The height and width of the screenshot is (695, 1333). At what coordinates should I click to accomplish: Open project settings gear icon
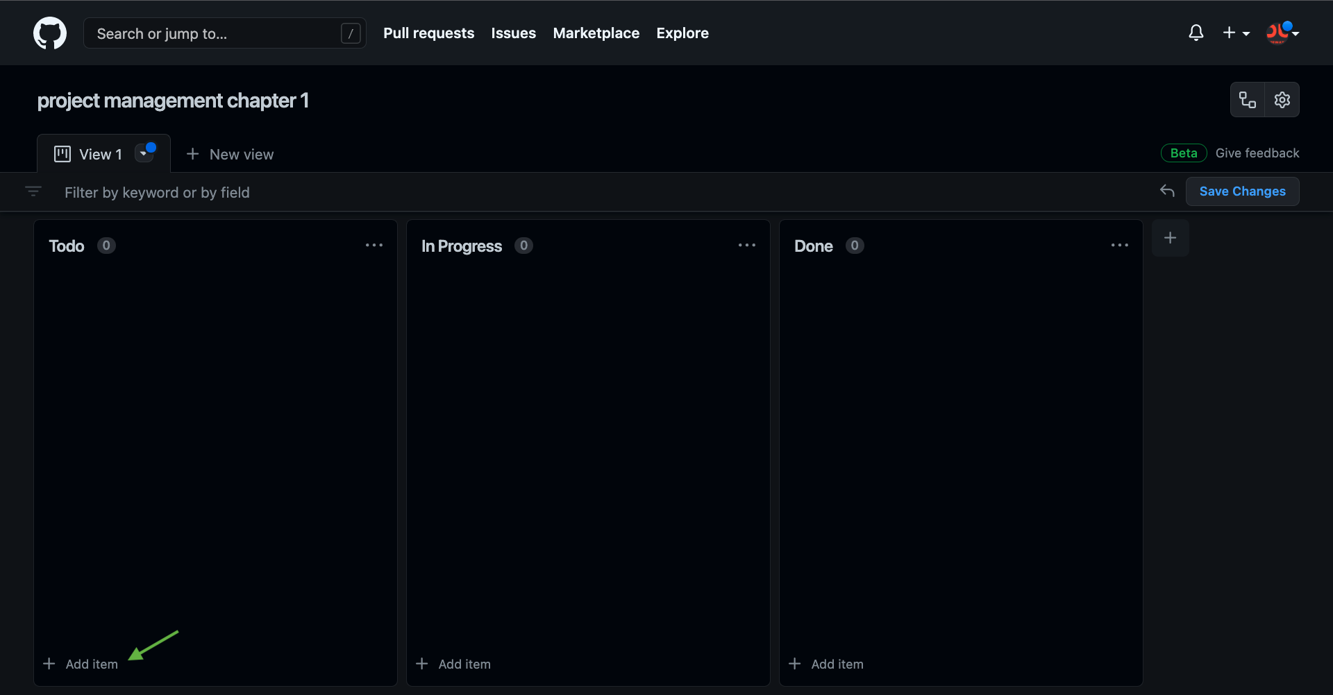(1282, 100)
